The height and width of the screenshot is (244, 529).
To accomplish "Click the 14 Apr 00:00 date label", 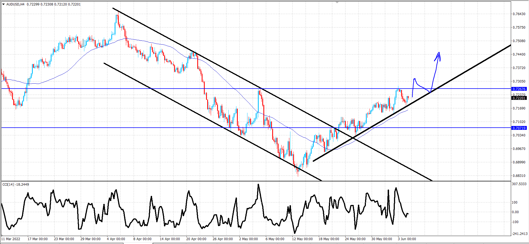I will 170,239.
